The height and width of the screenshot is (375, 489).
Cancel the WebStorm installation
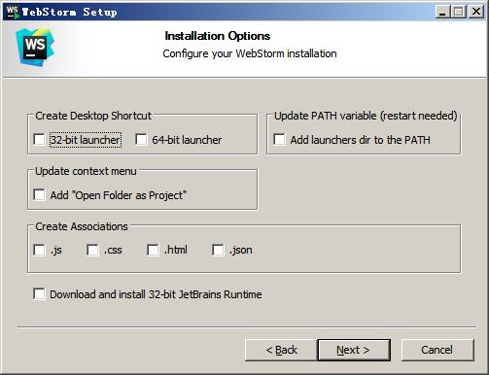(437, 350)
